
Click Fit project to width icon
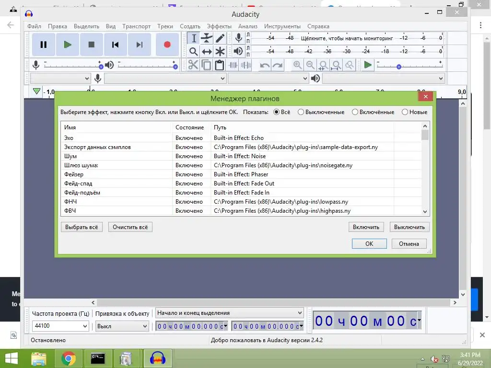[x=336, y=65]
